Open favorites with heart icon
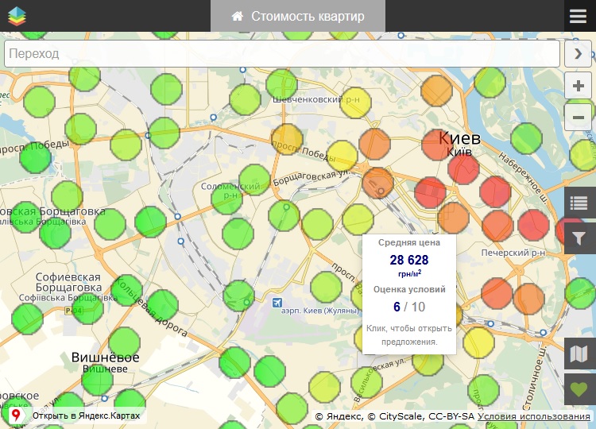The image size is (596, 429). tap(579, 389)
